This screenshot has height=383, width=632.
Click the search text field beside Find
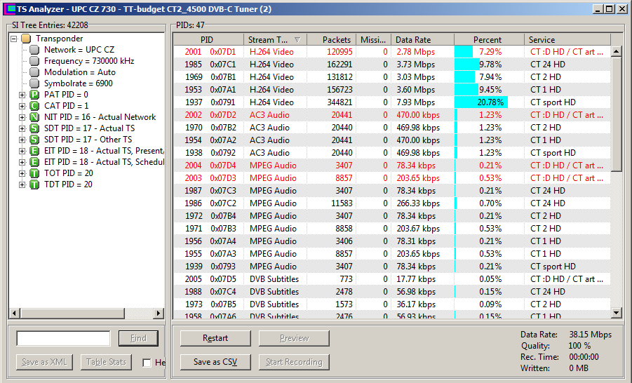63,338
